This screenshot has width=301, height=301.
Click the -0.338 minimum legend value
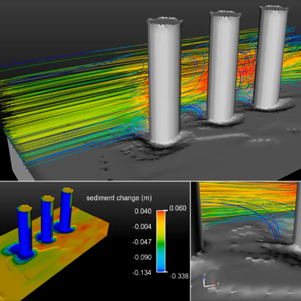coord(179,276)
